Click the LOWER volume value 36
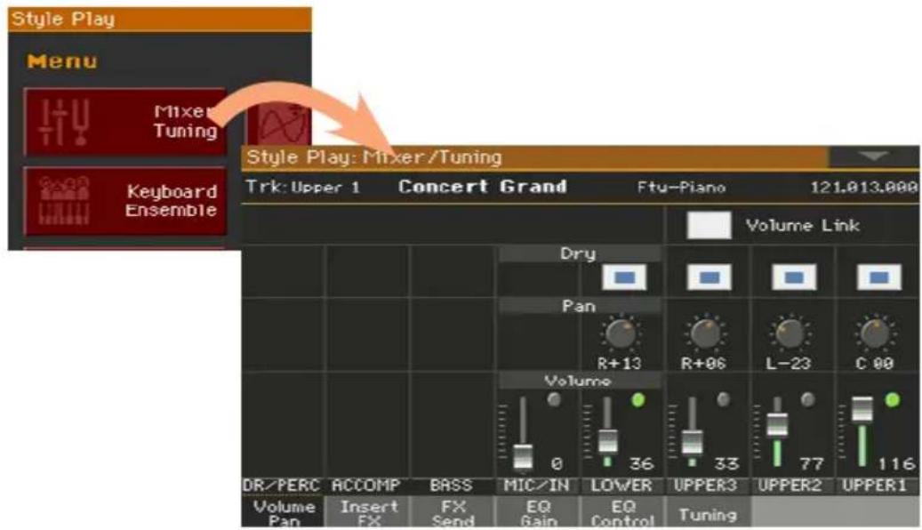The height and width of the screenshot is (530, 922). click(642, 464)
